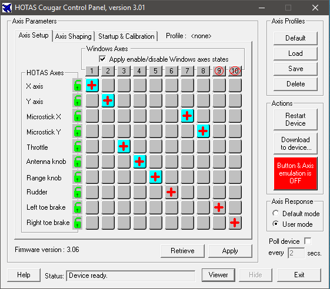Toggle Windows axis 7 header button
The height and width of the screenshot is (289, 330).
(x=187, y=71)
